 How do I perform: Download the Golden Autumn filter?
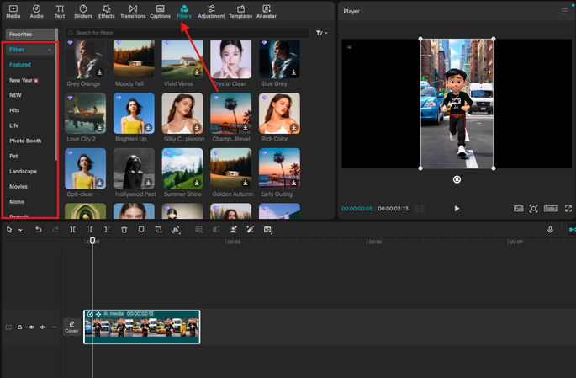click(x=245, y=183)
